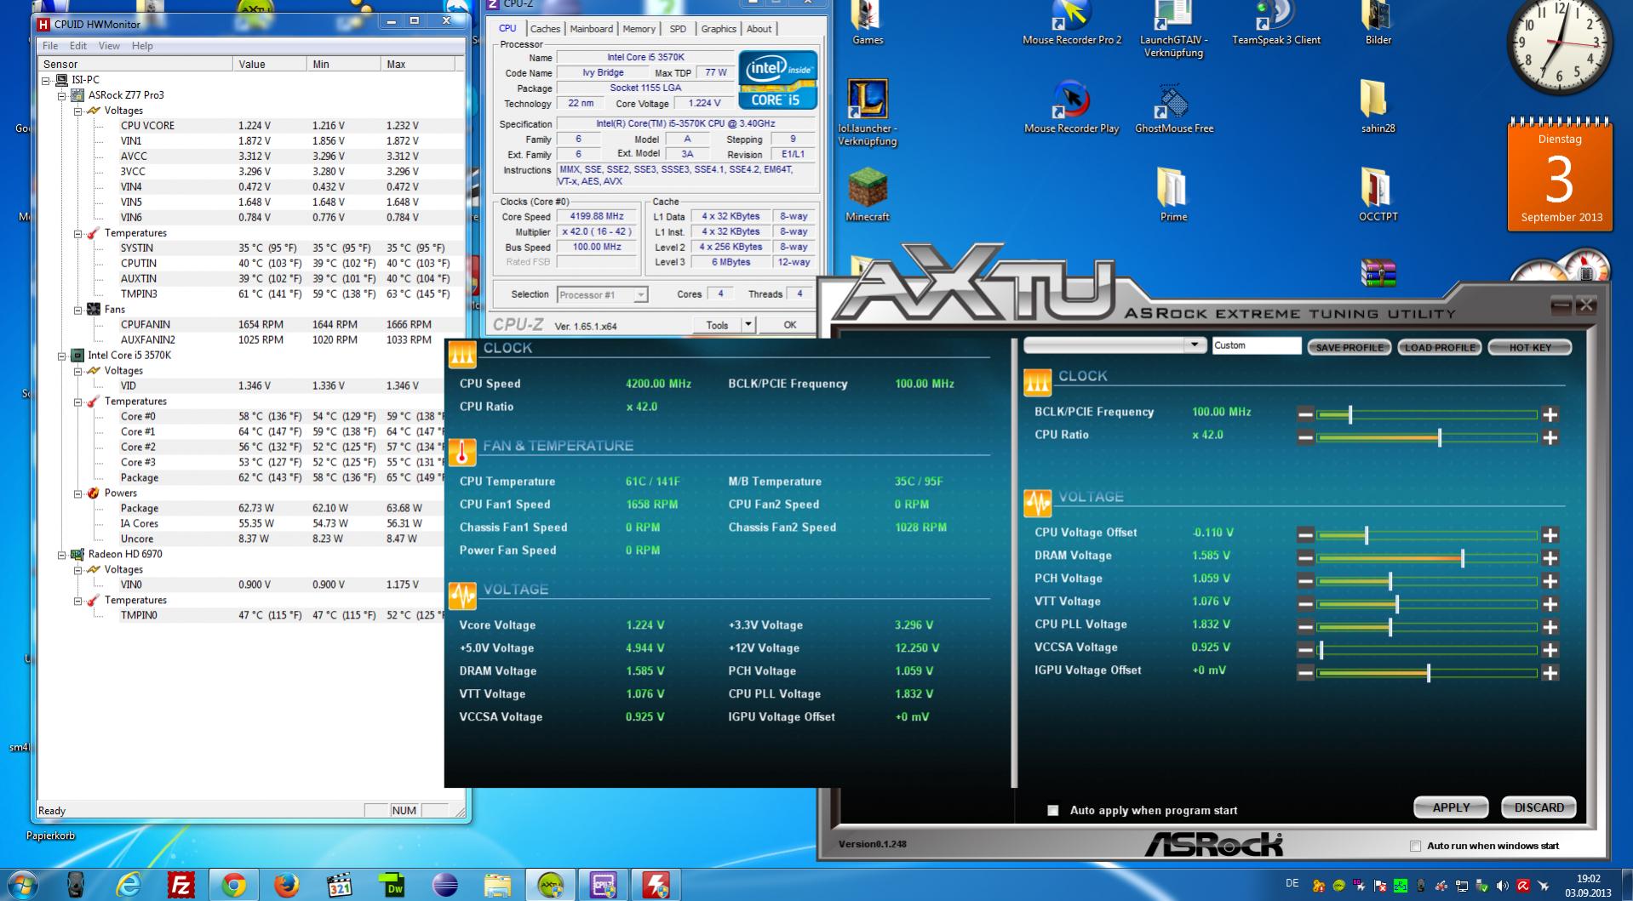Launch Dreamweaver from the taskbar

coord(392,885)
